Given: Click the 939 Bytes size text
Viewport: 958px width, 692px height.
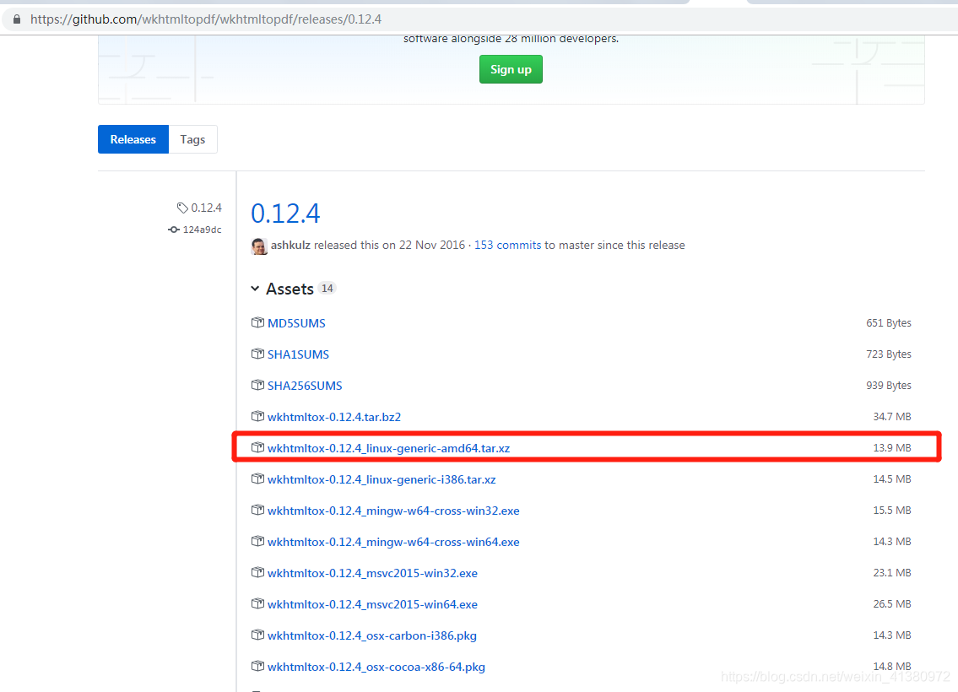Looking at the screenshot, I should (888, 386).
